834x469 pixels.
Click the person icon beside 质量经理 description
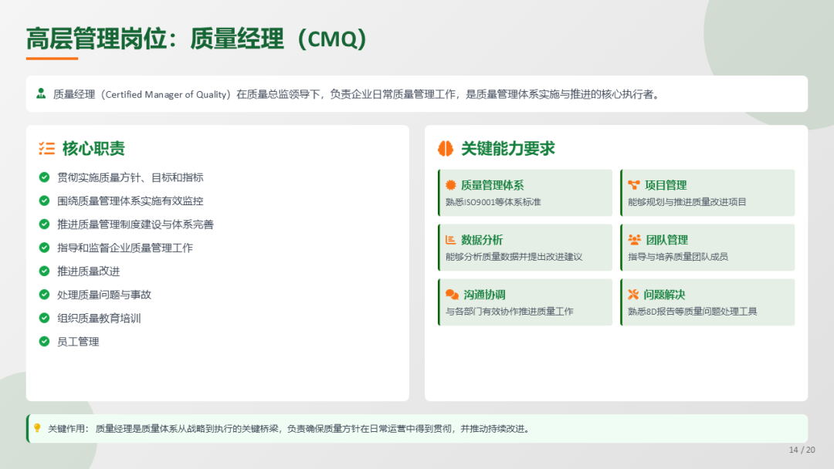[x=41, y=94]
